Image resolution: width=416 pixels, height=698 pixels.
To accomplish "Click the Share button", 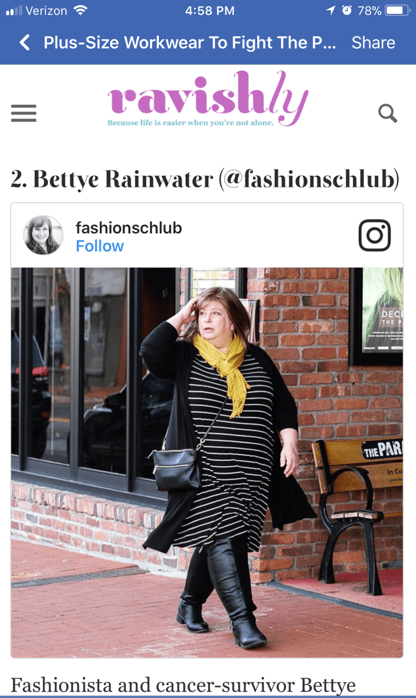I will click(x=373, y=43).
